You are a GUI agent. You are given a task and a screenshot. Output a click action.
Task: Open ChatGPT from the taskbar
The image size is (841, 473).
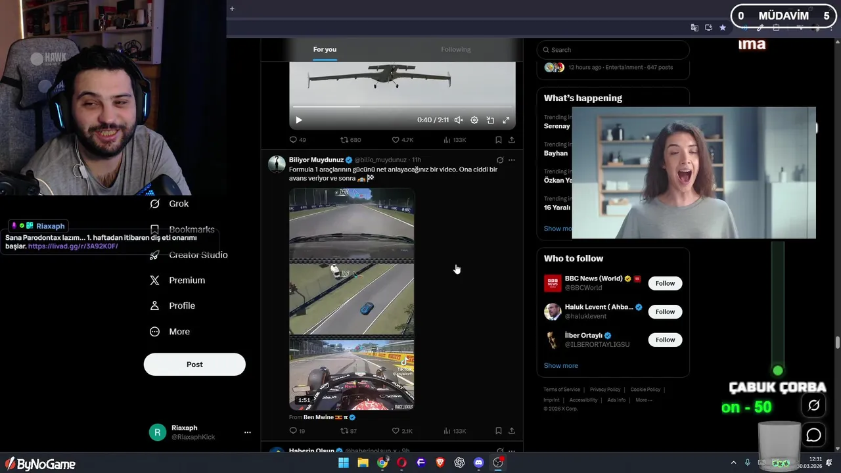[x=459, y=463]
